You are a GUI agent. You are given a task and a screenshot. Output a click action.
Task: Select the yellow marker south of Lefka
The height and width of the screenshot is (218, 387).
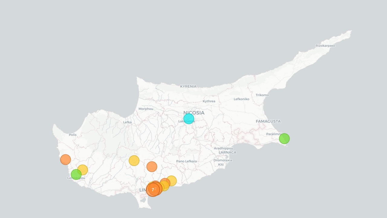click(x=134, y=161)
